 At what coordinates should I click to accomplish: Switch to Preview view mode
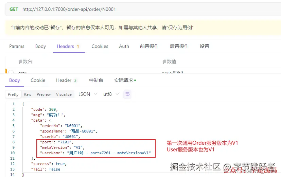point(43,94)
